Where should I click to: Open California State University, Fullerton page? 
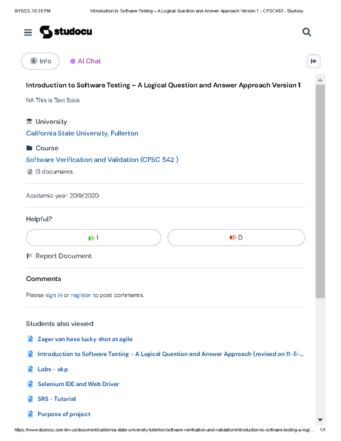(x=82, y=133)
